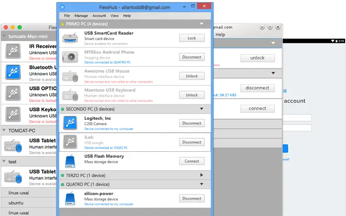Expand the TERZO PC device group
Screen dimensions: 346x216
202,175
